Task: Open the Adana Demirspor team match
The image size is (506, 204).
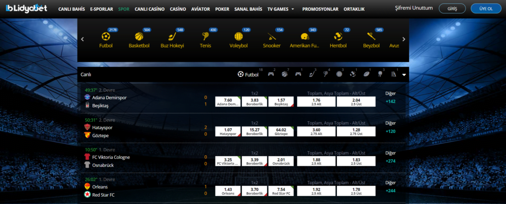Action: coord(109,98)
